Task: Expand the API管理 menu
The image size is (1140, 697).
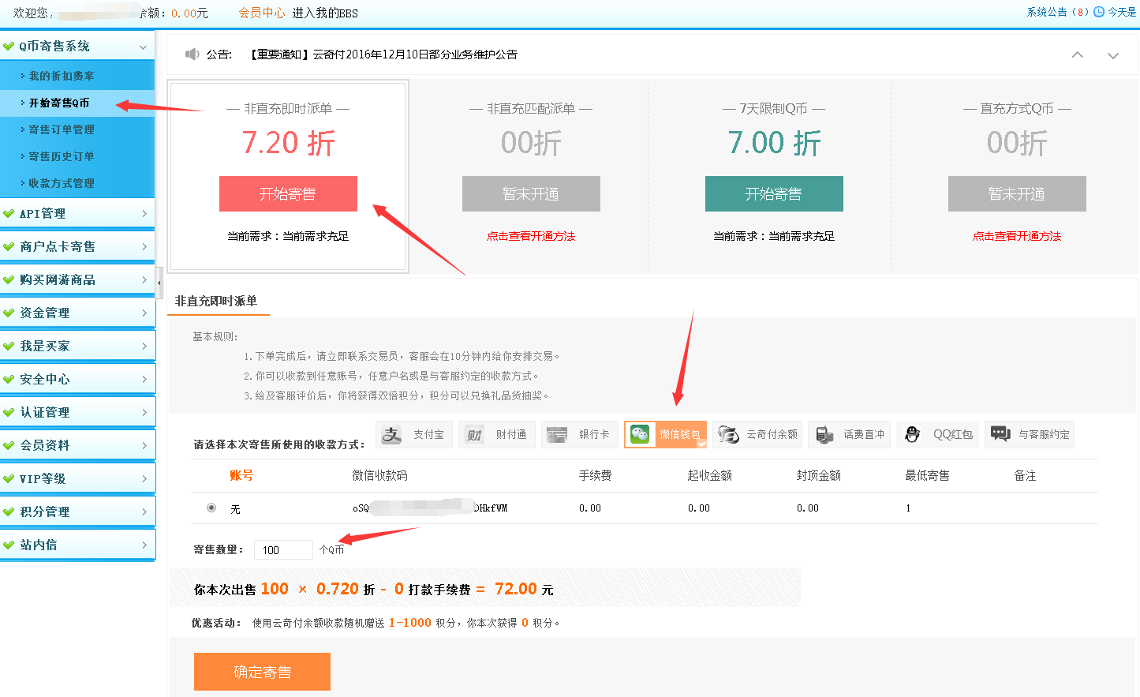Action: (144, 213)
